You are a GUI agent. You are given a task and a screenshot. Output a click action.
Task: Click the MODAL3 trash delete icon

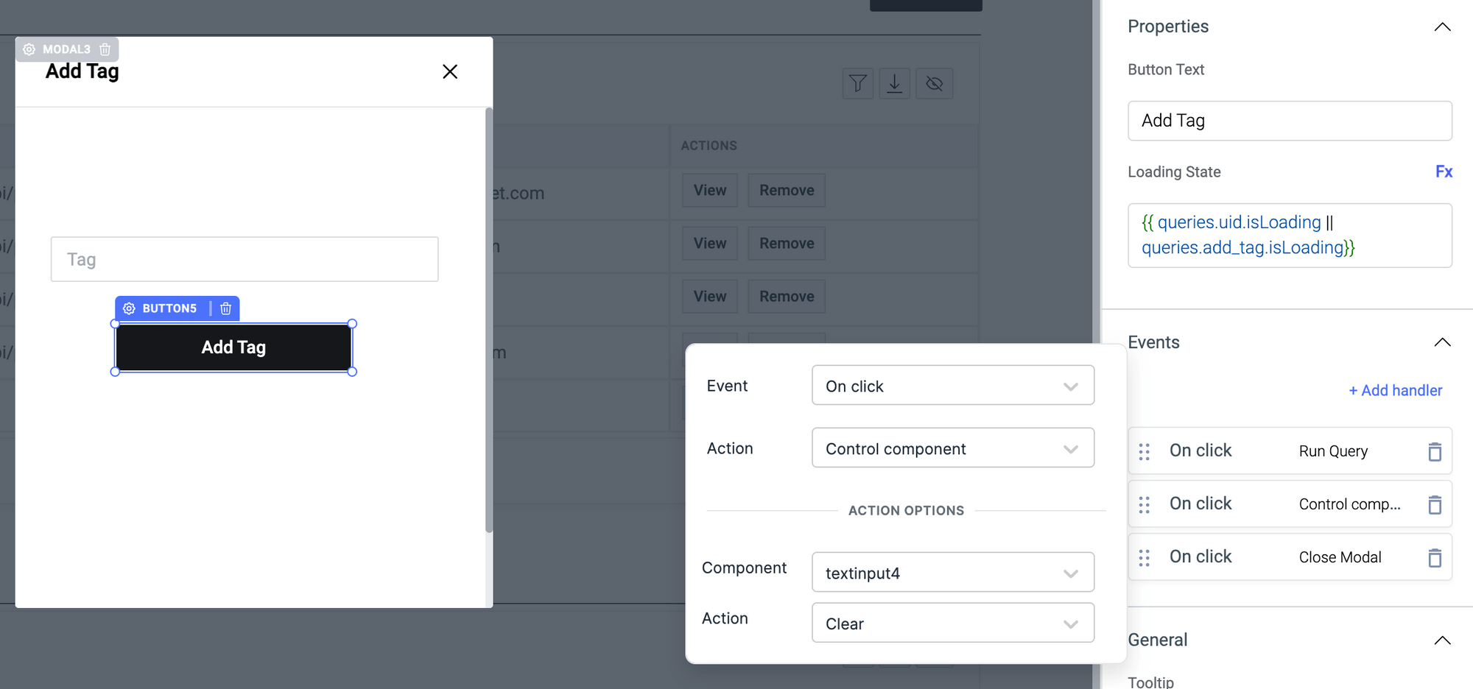pyautogui.click(x=105, y=49)
